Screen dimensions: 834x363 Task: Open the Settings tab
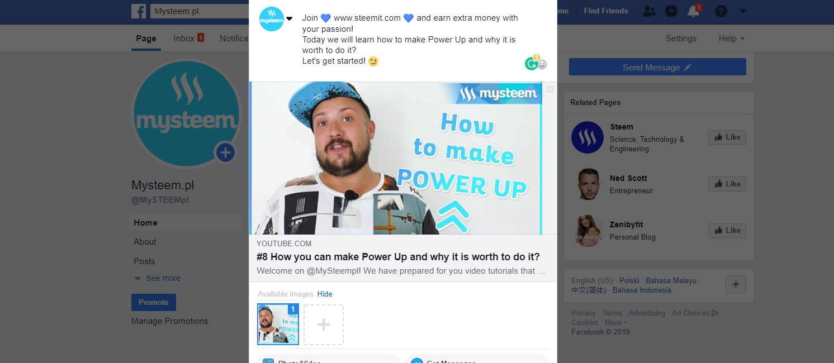tap(681, 39)
